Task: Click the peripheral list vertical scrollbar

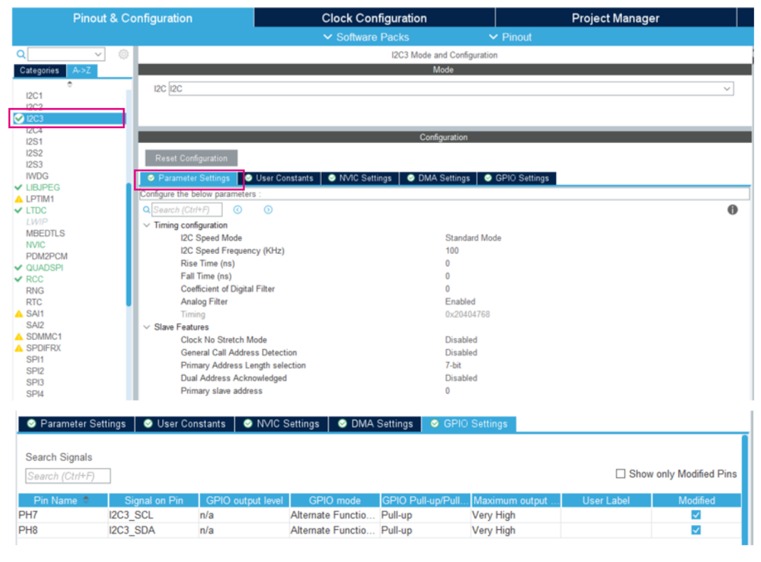Action: (x=129, y=245)
